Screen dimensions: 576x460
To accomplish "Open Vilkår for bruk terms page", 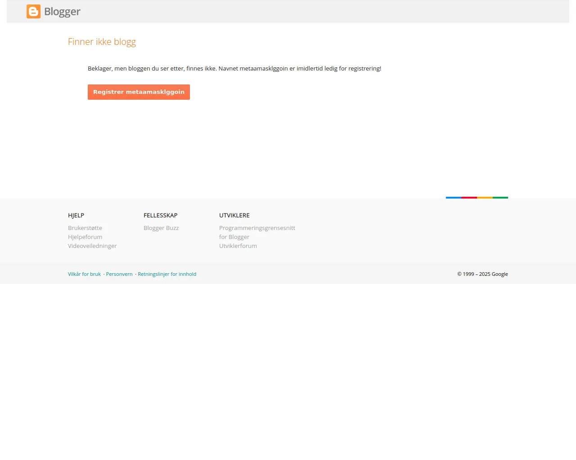I will click(84, 274).
